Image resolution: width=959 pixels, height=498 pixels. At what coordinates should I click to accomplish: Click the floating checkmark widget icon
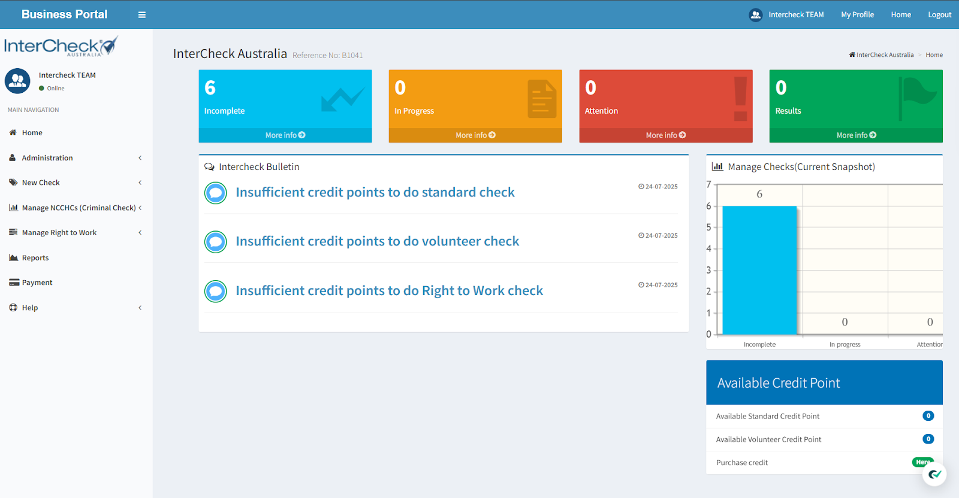pos(934,475)
